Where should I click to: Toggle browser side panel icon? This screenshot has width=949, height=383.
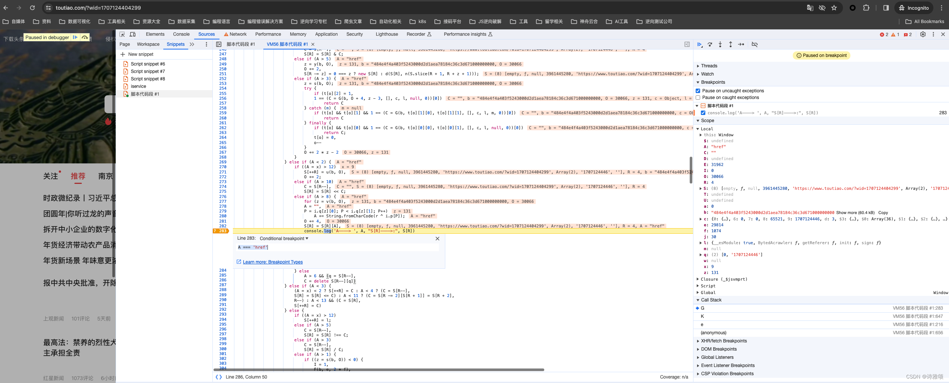point(886,8)
